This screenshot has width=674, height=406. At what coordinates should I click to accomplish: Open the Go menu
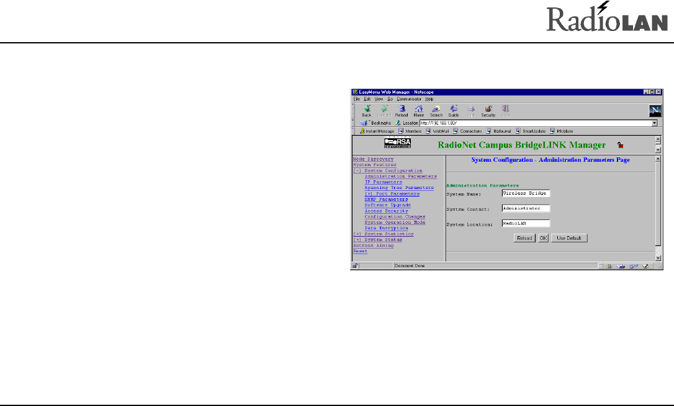click(x=390, y=99)
